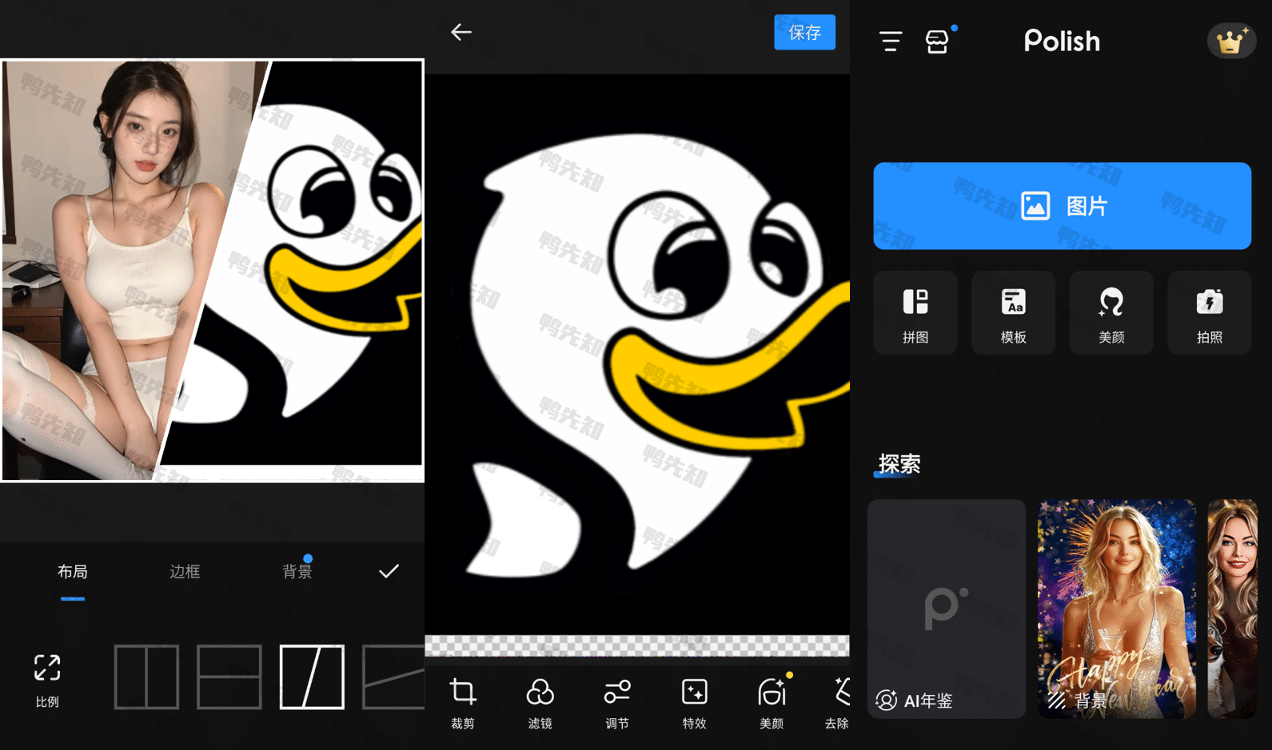Open the Beauty (美颜) tool in editor toolbar
This screenshot has width=1272, height=750.
(x=772, y=703)
